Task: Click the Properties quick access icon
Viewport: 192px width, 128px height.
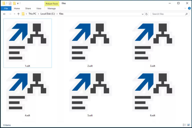Action: tap(10, 3)
